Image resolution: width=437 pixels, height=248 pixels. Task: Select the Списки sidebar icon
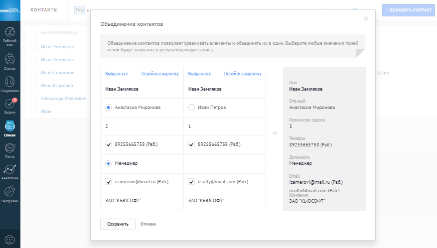(10, 127)
